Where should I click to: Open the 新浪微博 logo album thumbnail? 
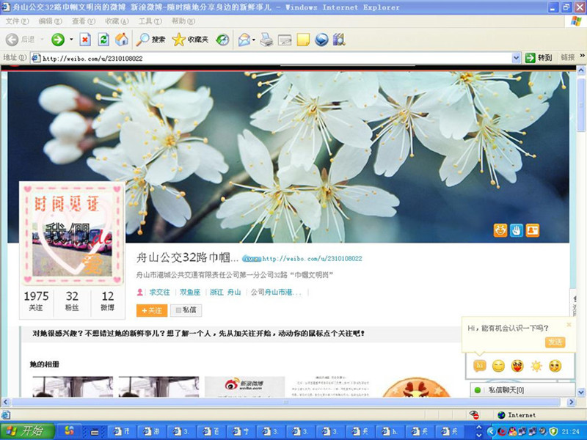[245, 386]
